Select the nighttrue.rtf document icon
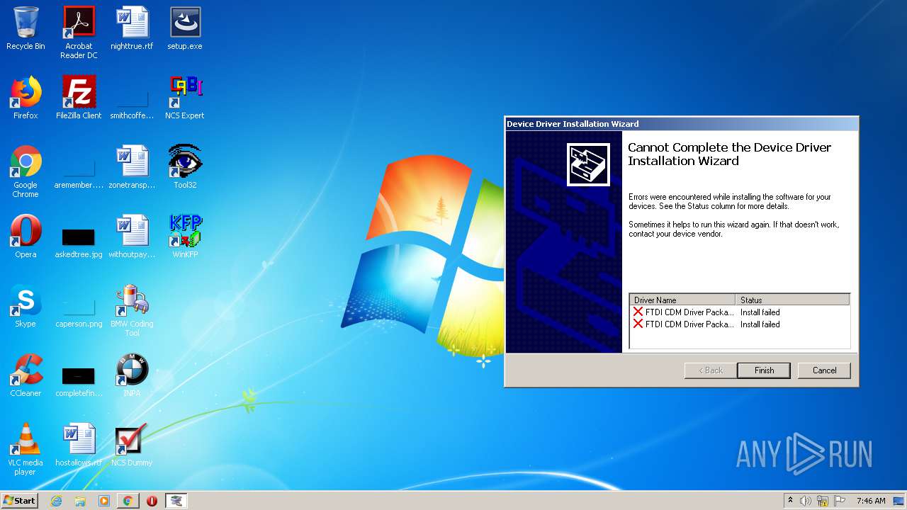Viewport: 907px width, 510px height. pos(132,28)
